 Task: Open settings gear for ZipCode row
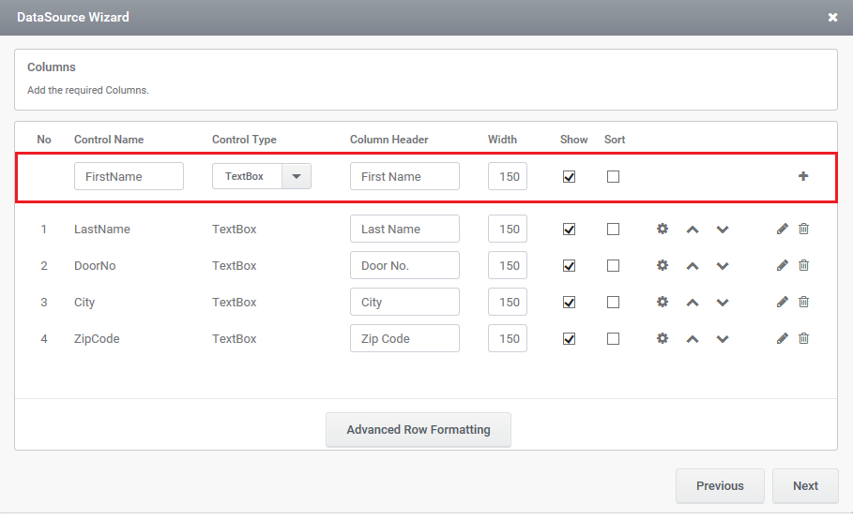pyautogui.click(x=663, y=338)
